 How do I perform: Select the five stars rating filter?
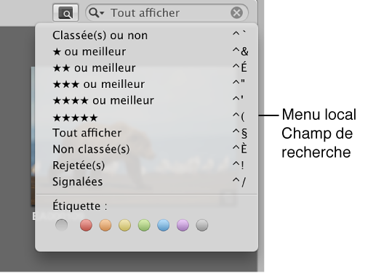[x=146, y=118]
